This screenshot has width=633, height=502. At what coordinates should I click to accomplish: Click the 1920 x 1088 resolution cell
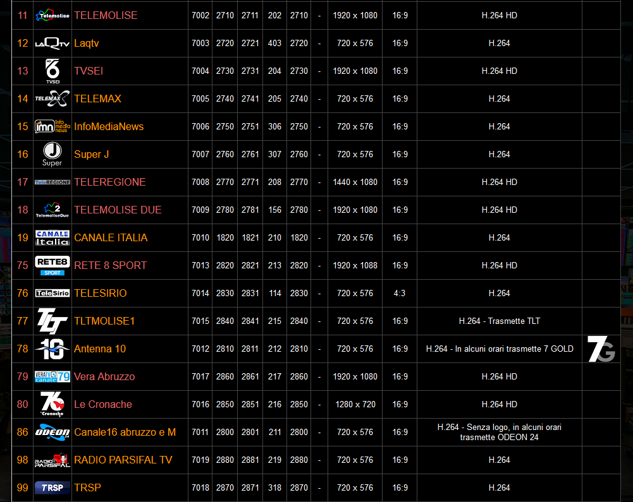pos(355,266)
